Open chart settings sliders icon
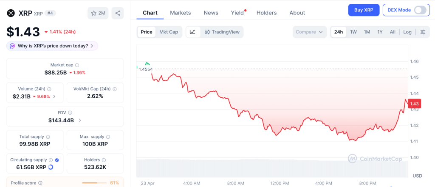The image size is (435, 187). (423, 32)
